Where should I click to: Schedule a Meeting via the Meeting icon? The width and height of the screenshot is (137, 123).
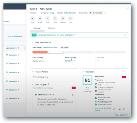click(63, 19)
